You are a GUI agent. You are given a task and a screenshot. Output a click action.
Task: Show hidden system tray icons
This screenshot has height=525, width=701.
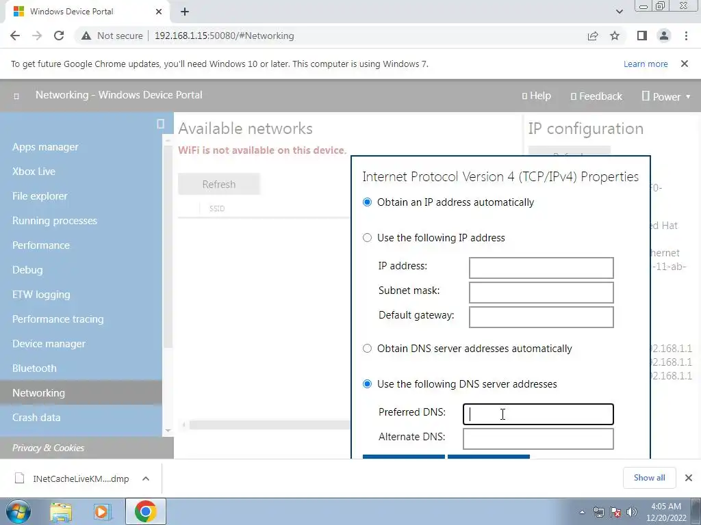pos(582,512)
